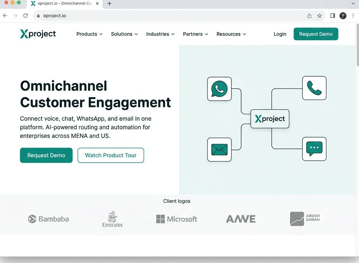
Task: Click Request Demo in the header
Action: pyautogui.click(x=316, y=34)
